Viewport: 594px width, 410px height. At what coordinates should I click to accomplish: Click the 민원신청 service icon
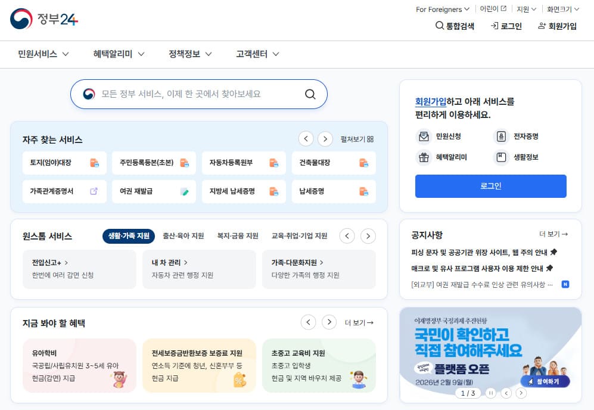424,136
